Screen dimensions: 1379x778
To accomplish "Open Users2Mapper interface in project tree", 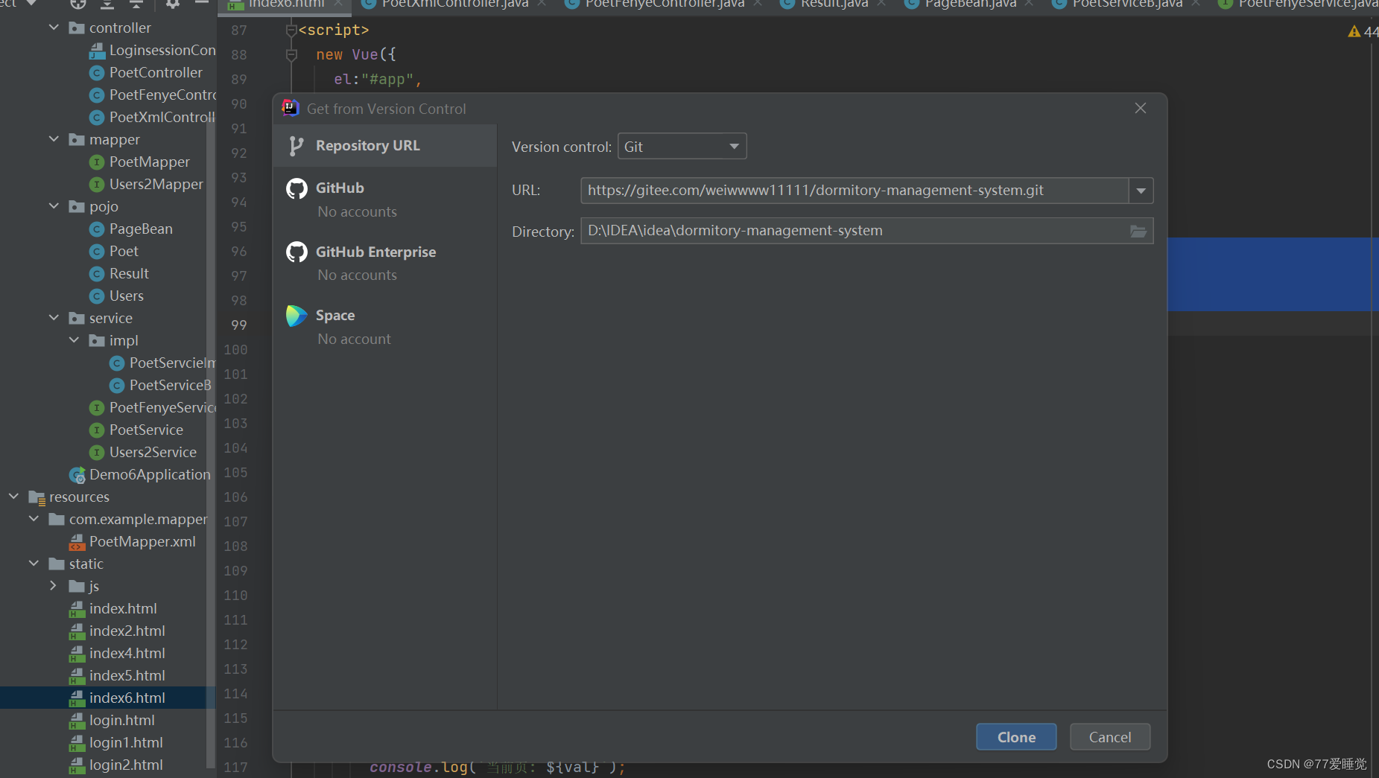I will 146,184.
